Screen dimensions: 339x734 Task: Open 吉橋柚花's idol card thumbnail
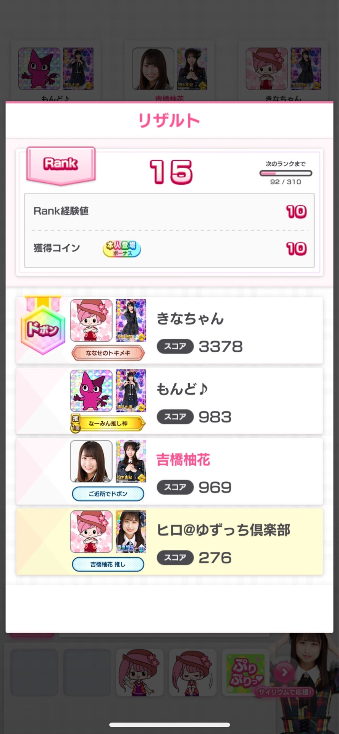(x=131, y=461)
